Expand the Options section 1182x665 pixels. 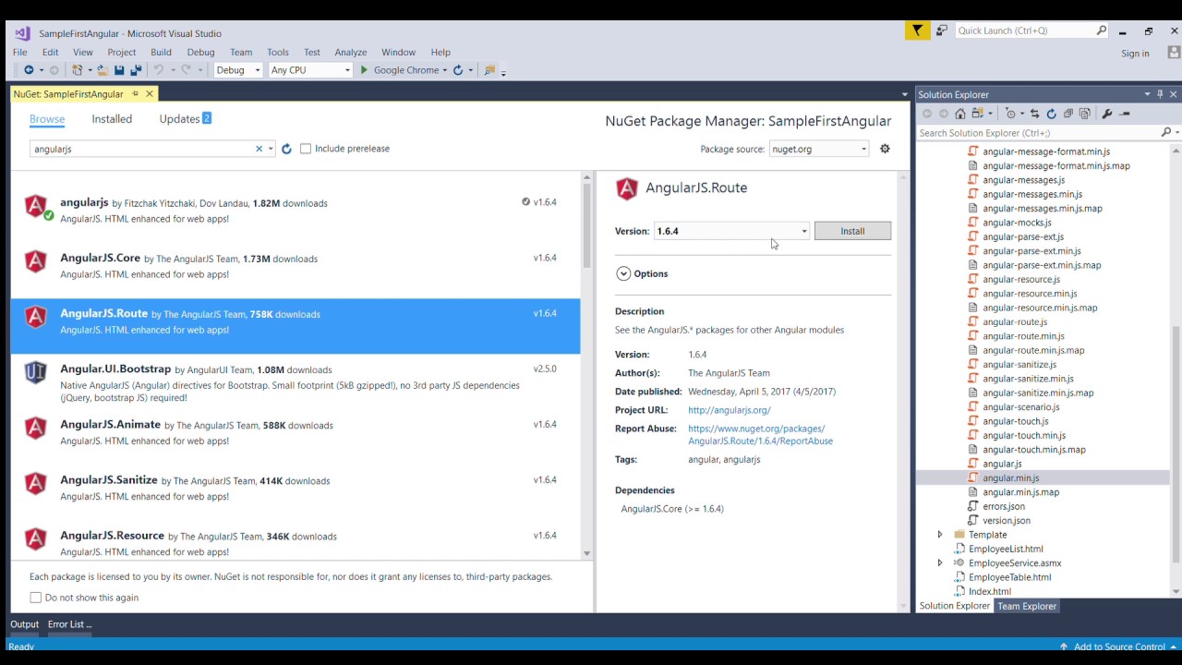click(623, 273)
